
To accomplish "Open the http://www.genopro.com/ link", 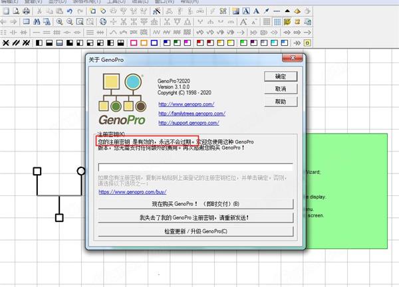I will pyautogui.click(x=186, y=104).
